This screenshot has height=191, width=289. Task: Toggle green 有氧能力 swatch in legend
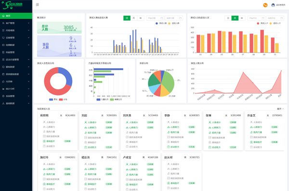[112, 99]
